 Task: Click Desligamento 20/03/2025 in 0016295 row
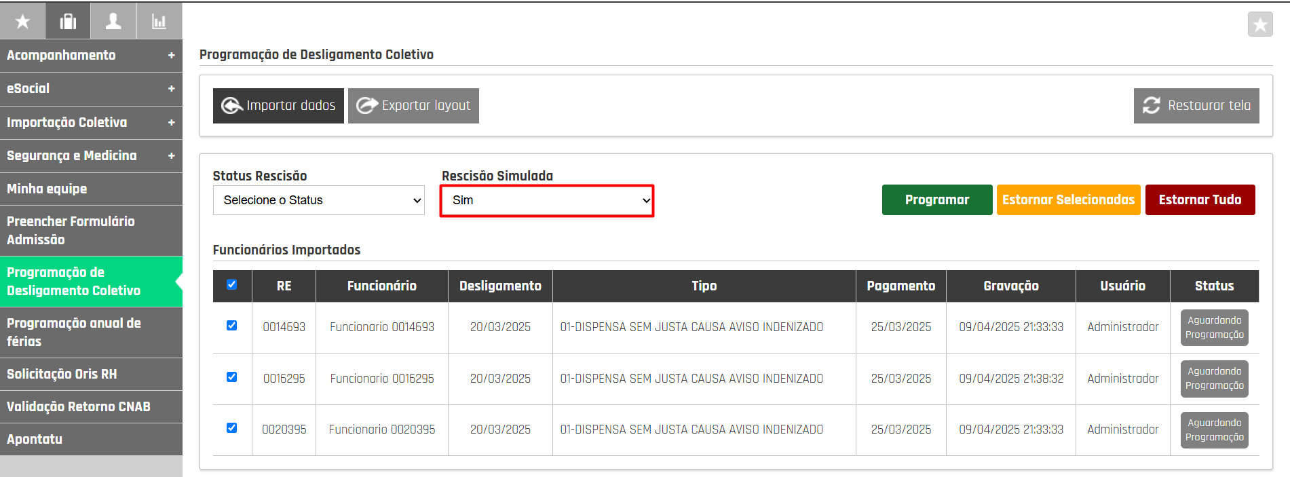(x=500, y=379)
